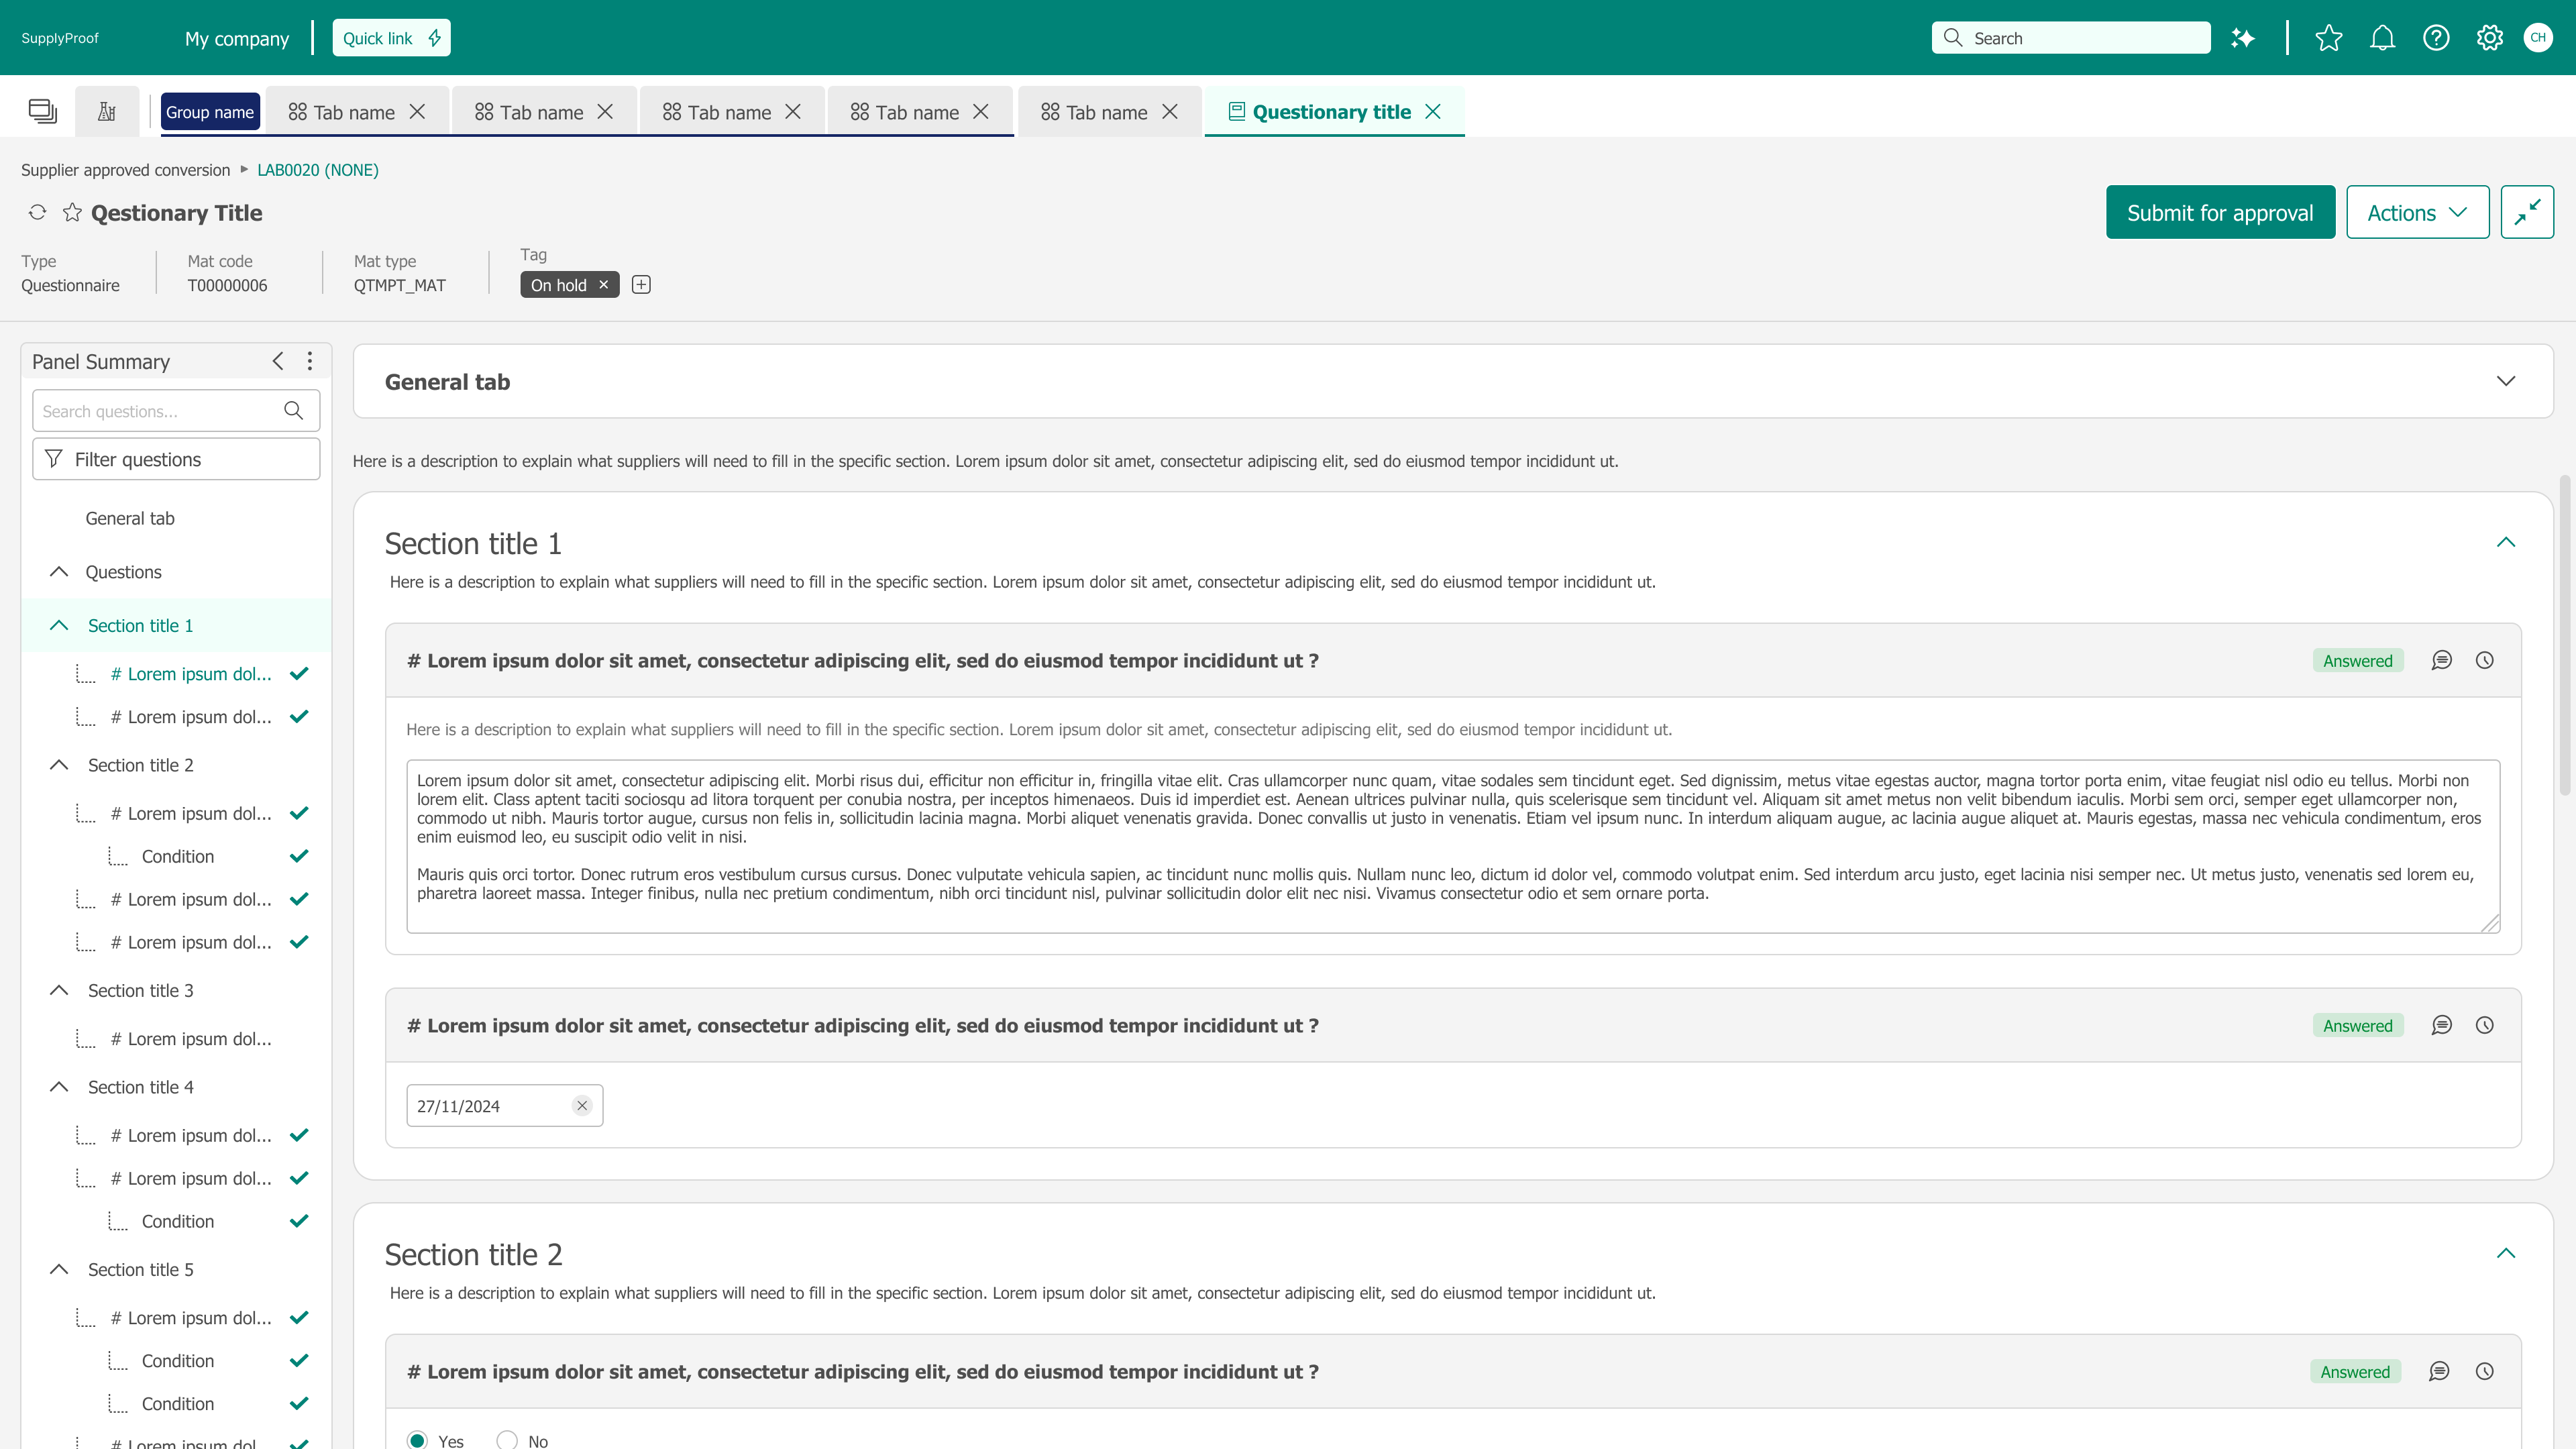Collapse Section title 1 in main content

tap(2505, 542)
